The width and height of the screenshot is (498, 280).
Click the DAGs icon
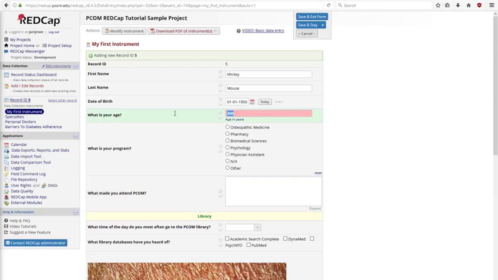pyautogui.click(x=44, y=185)
